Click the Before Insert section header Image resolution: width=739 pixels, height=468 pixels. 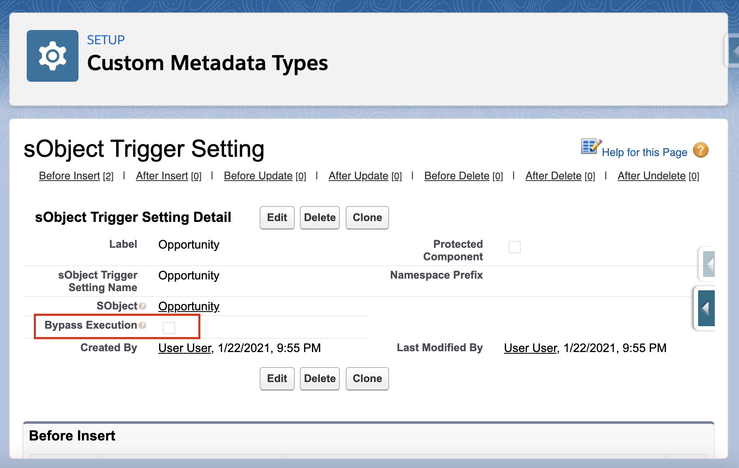(72, 436)
